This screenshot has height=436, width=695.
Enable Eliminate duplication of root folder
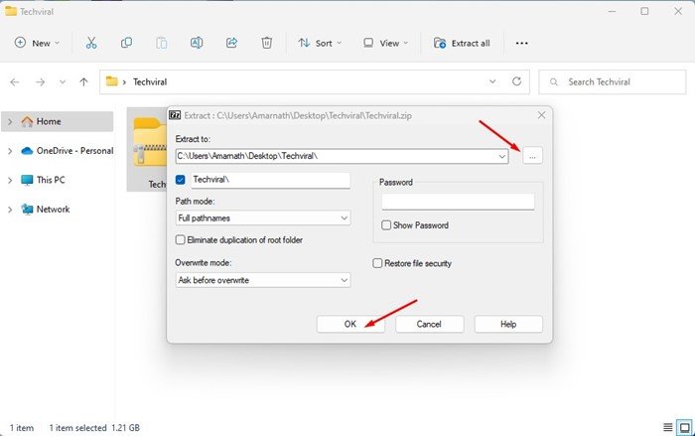click(180, 240)
